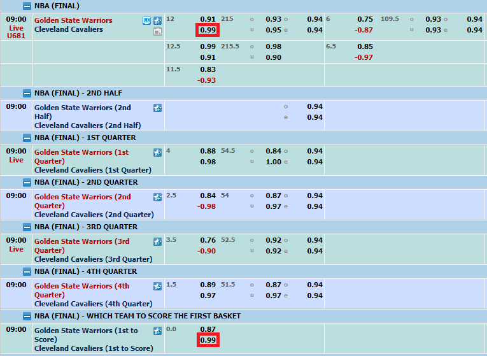Pick Cavaliers -0.93 odds at handicap 11.5

(x=206, y=80)
